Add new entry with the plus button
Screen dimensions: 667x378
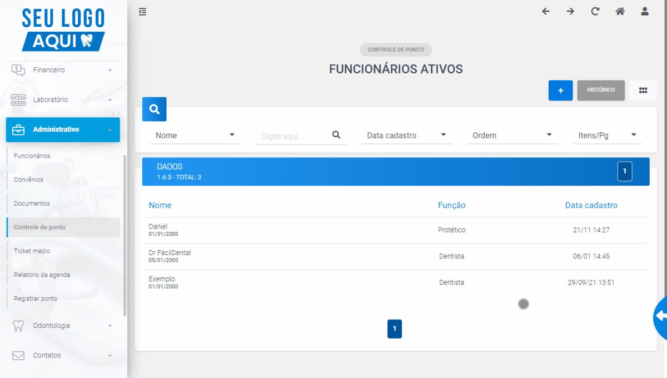pyautogui.click(x=561, y=91)
